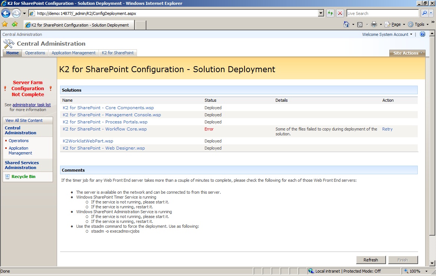Go forward with the browser Forward arrow

click(x=16, y=13)
